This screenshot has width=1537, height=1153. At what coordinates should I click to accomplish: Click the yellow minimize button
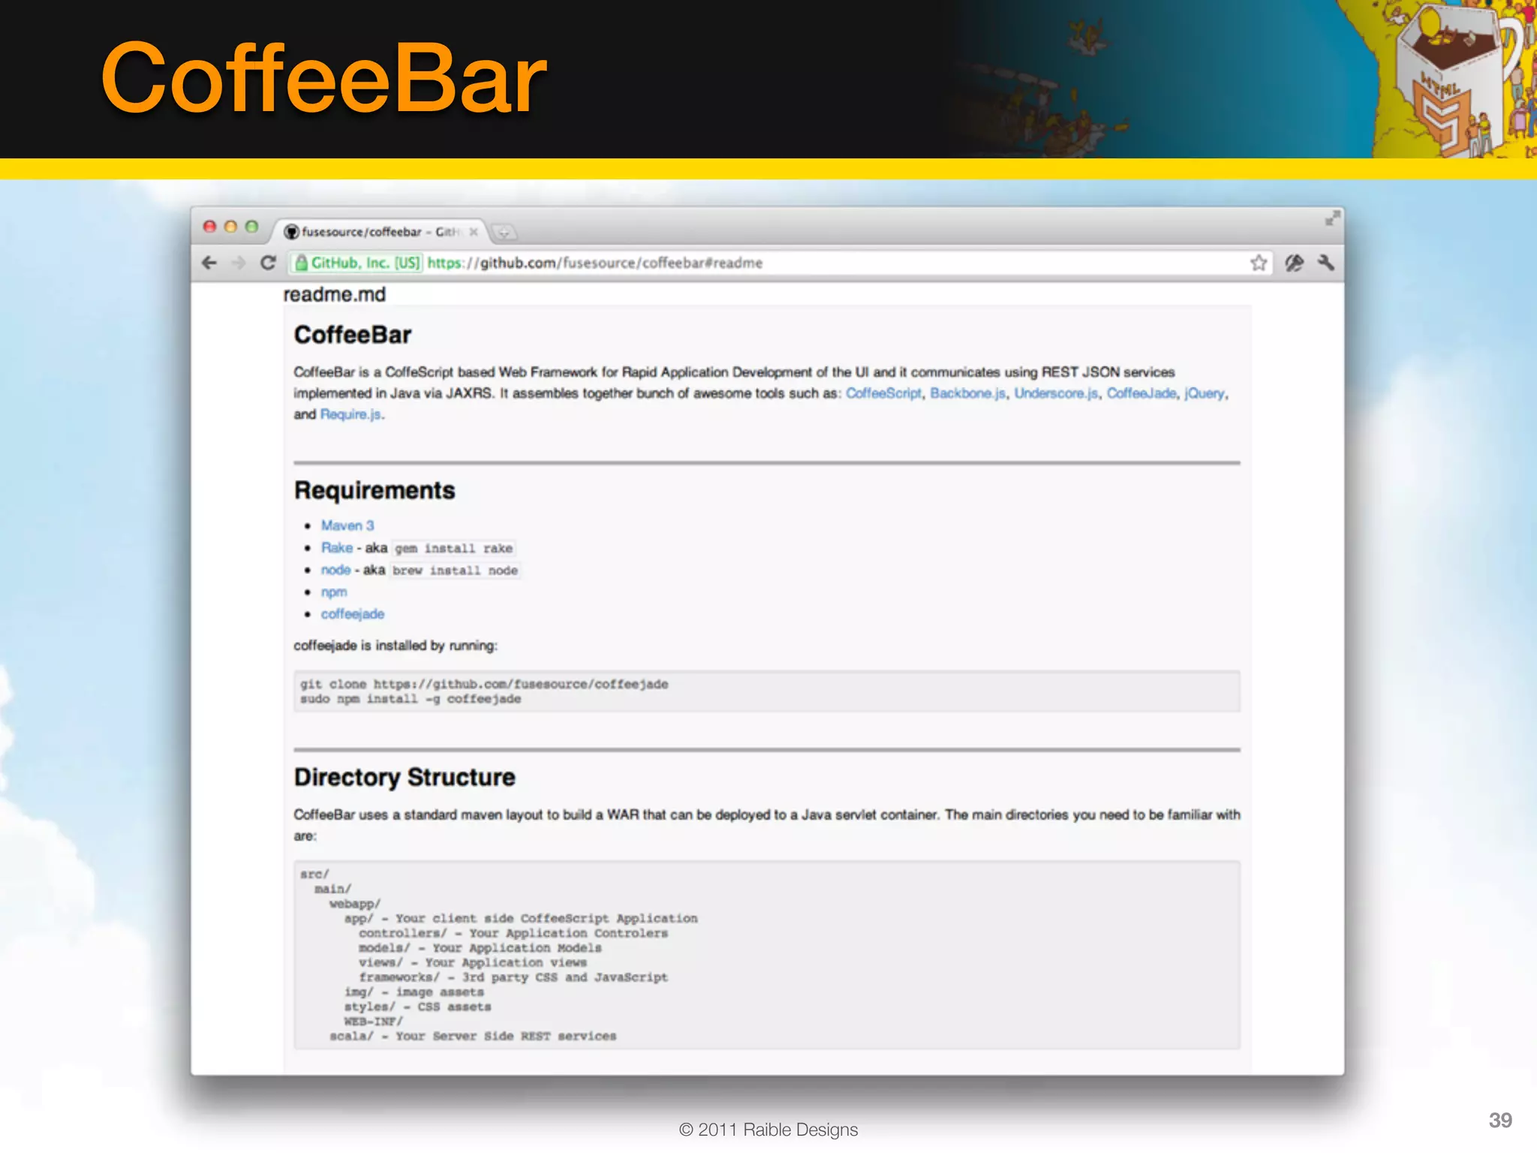[231, 227]
